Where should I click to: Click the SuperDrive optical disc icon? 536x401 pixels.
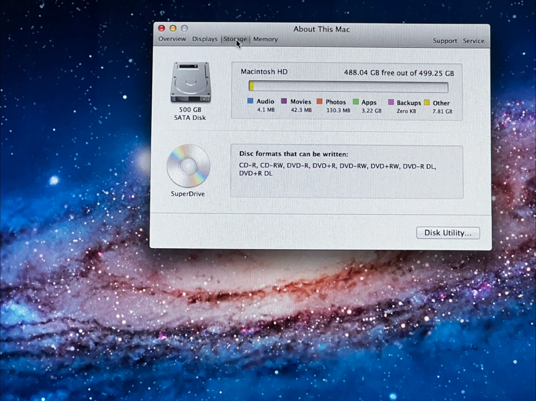pyautogui.click(x=188, y=166)
